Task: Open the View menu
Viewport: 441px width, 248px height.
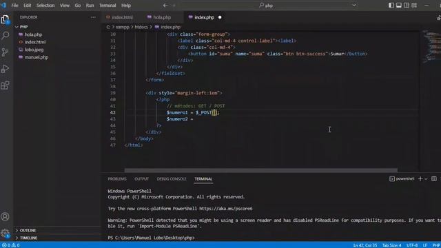Action: 65,6
